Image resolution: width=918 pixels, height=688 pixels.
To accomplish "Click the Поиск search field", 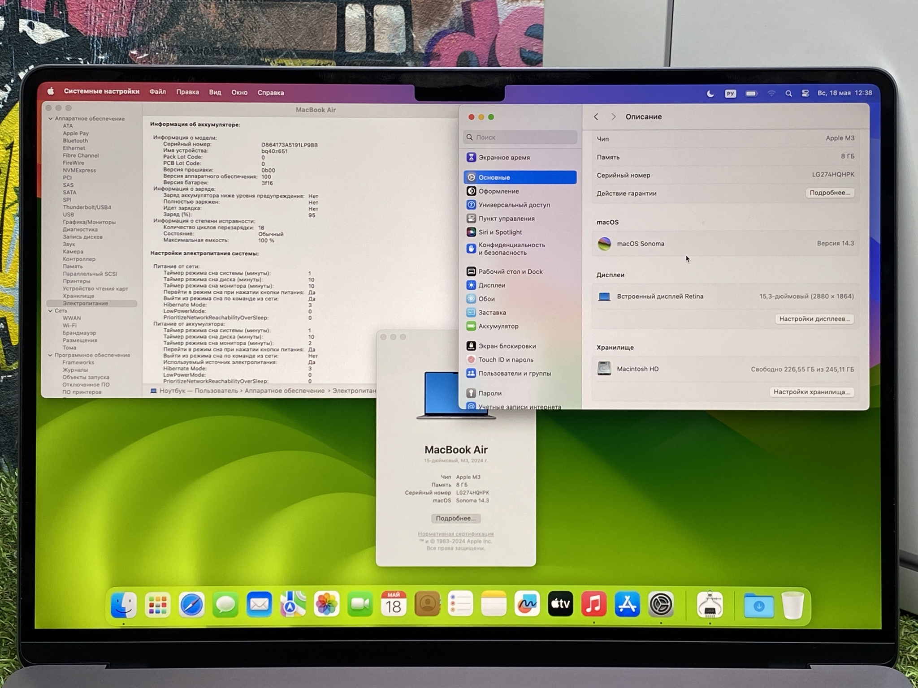I will 521,137.
